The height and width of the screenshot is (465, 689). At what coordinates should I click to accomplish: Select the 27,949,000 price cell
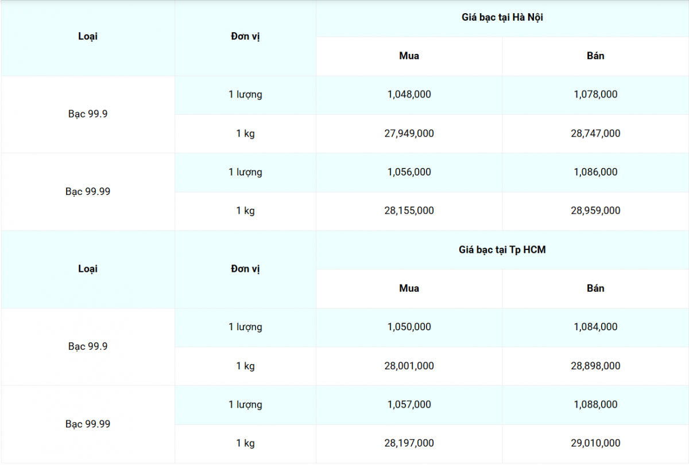409,134
